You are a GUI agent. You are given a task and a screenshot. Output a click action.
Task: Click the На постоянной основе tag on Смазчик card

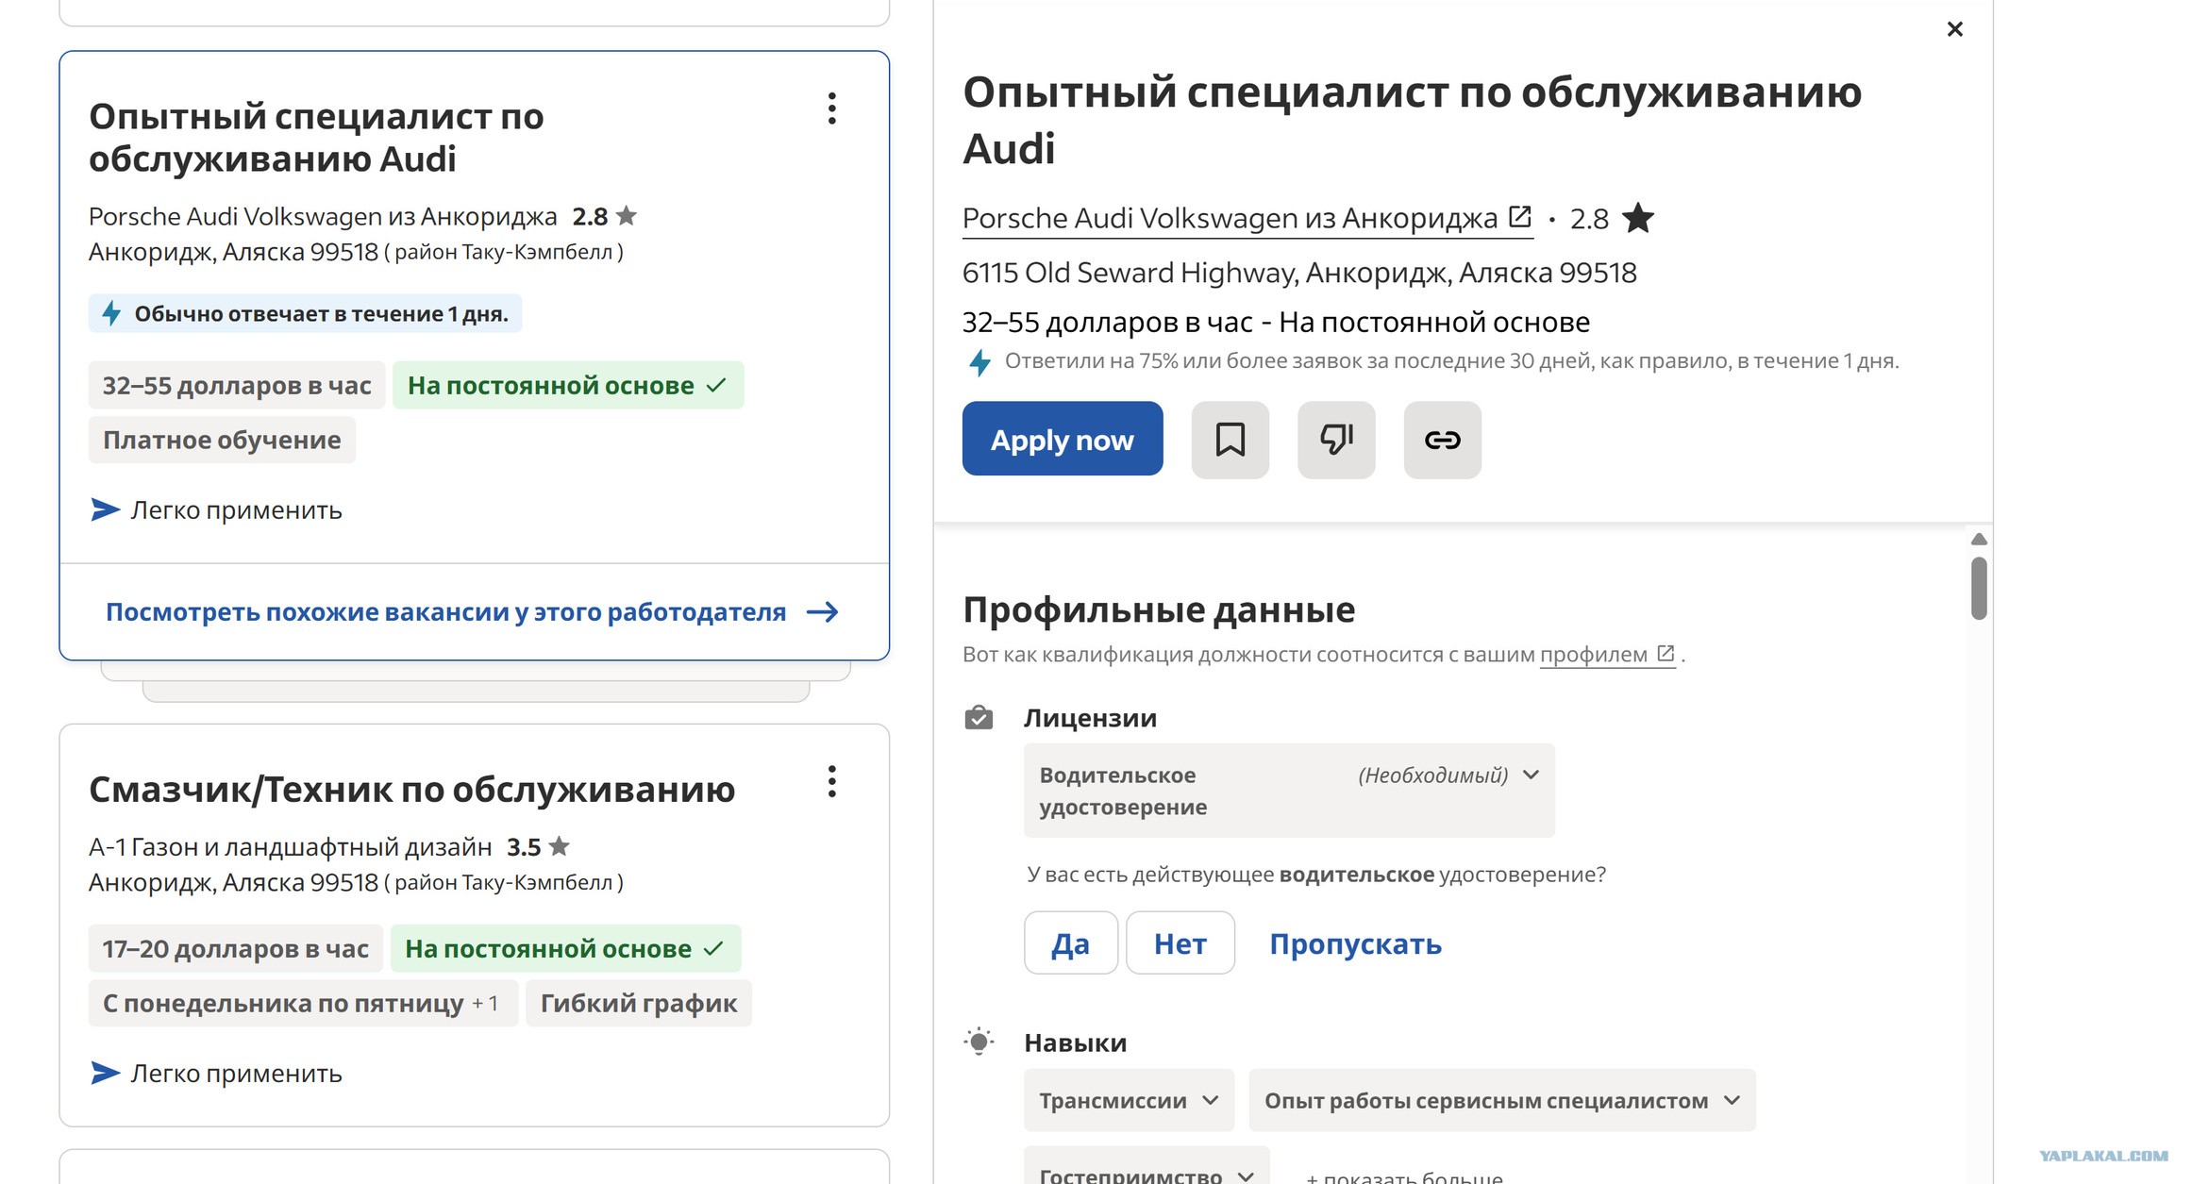(566, 948)
